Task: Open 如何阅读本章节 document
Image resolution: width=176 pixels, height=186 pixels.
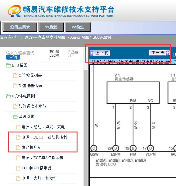Action: point(32,106)
